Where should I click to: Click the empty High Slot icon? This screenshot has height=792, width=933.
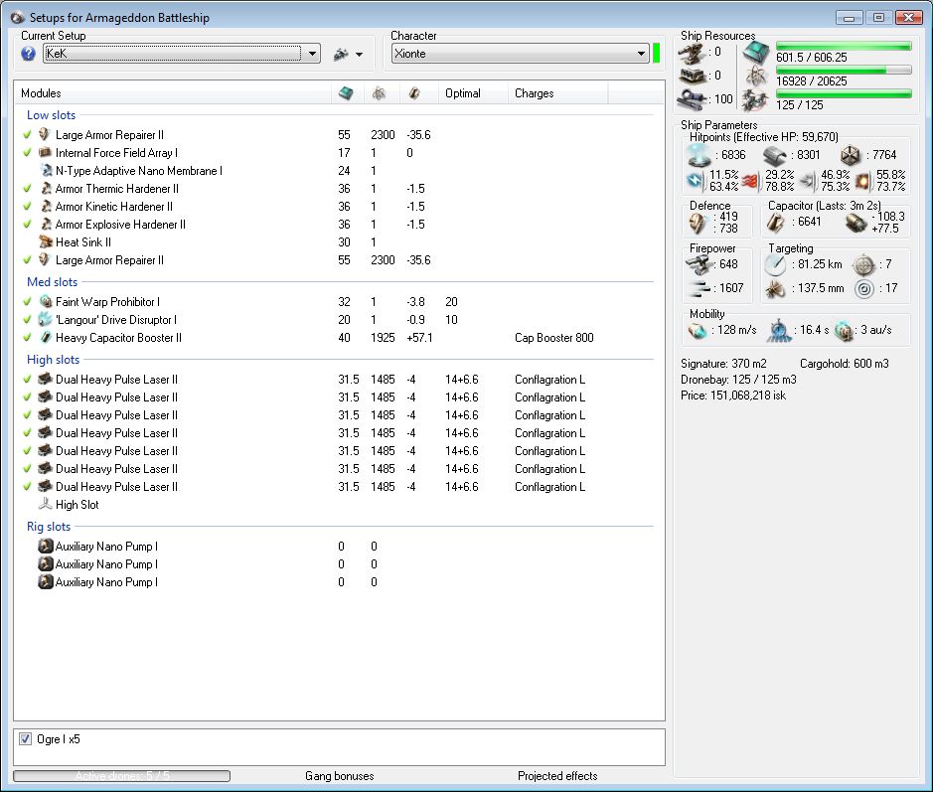[45, 505]
